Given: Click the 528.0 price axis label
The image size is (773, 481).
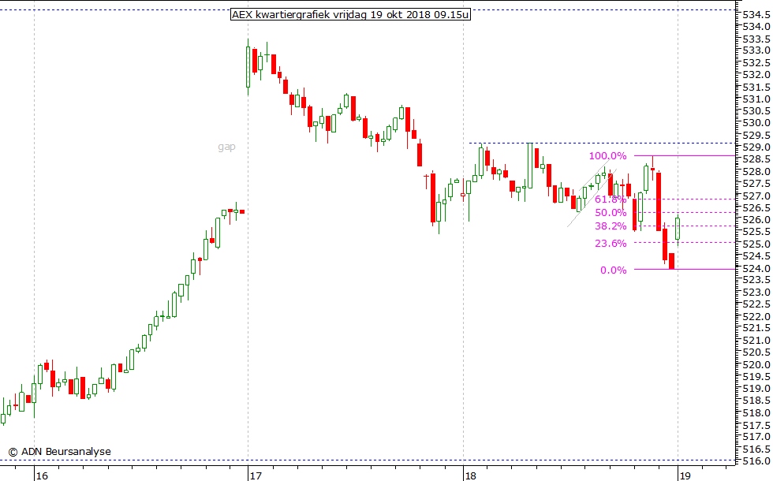Looking at the screenshot, I should click(756, 172).
